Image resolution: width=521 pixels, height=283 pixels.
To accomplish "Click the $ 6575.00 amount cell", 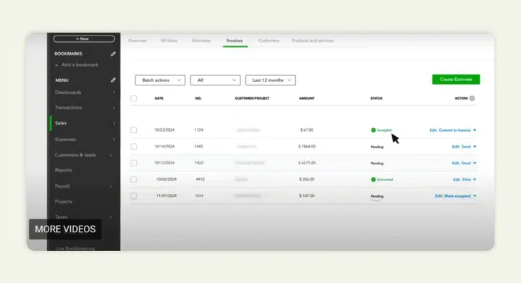I will coord(307,163).
